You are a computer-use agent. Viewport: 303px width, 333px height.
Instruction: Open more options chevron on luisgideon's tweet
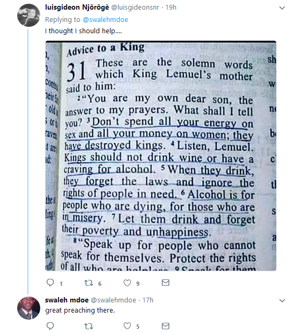click(282, 8)
